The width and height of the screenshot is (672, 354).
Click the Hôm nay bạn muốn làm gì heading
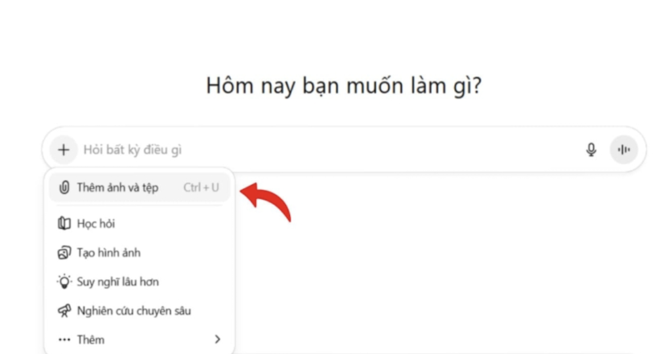344,86
